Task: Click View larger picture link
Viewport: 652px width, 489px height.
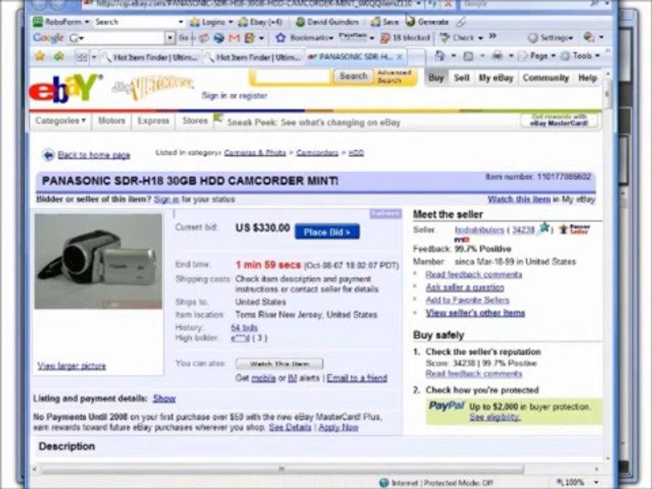Action: pos(71,366)
